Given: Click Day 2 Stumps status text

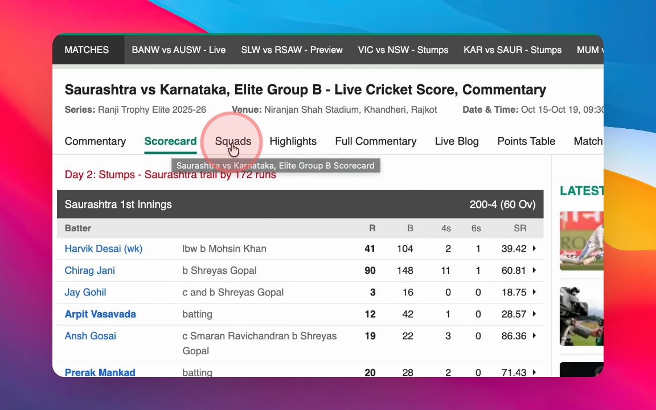Looking at the screenshot, I should coord(170,174).
